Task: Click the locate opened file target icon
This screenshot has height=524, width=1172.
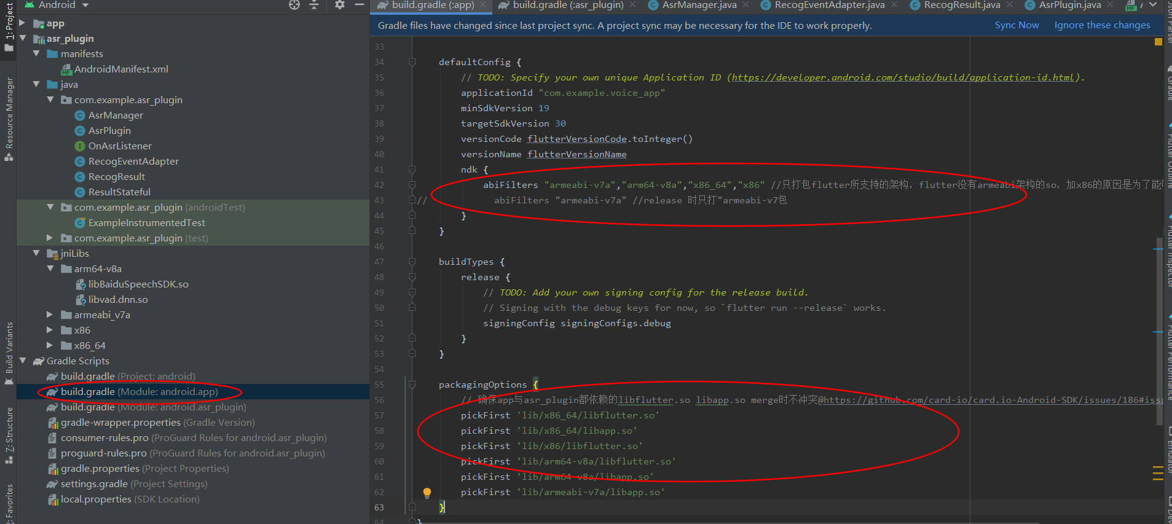Action: [x=294, y=5]
